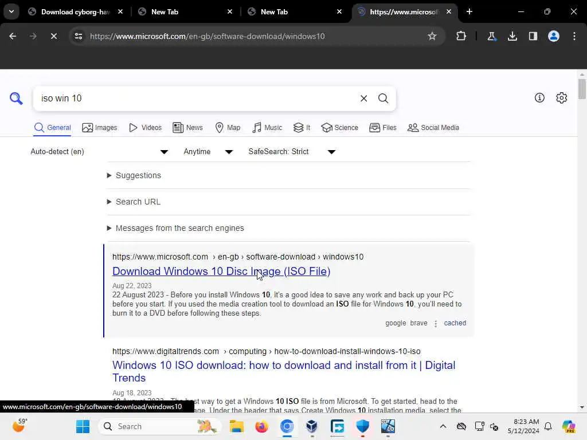Open File Explorer from the taskbar
The width and height of the screenshot is (587, 440).
click(x=237, y=426)
